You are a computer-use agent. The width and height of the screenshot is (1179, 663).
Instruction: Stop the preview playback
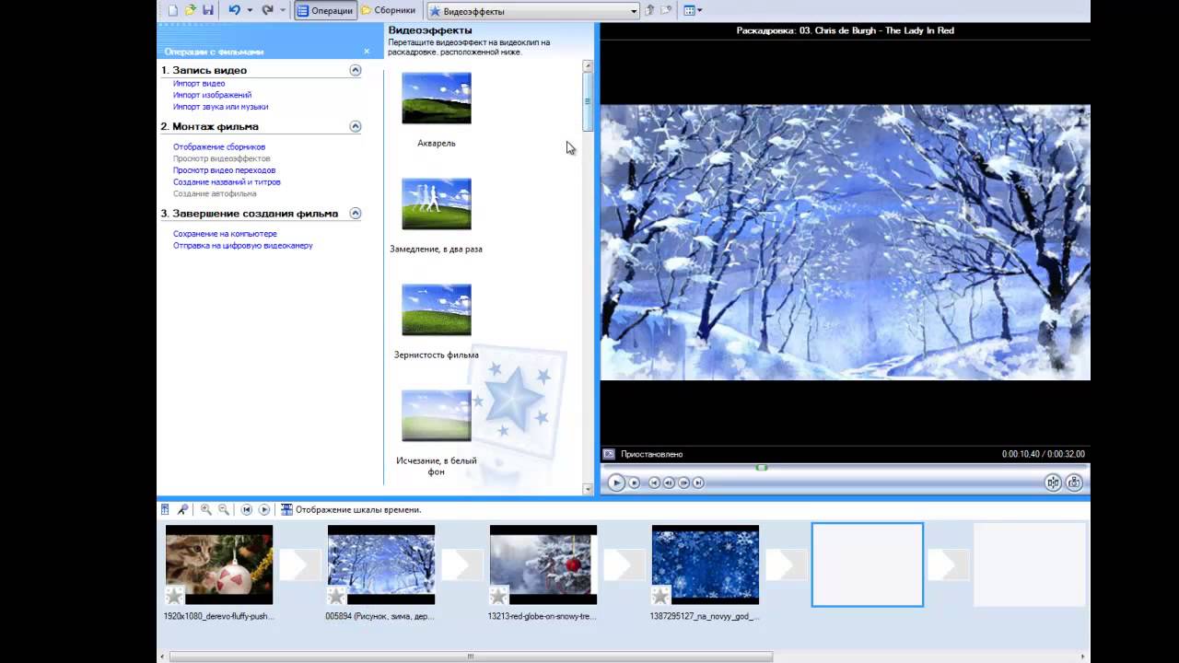[635, 483]
